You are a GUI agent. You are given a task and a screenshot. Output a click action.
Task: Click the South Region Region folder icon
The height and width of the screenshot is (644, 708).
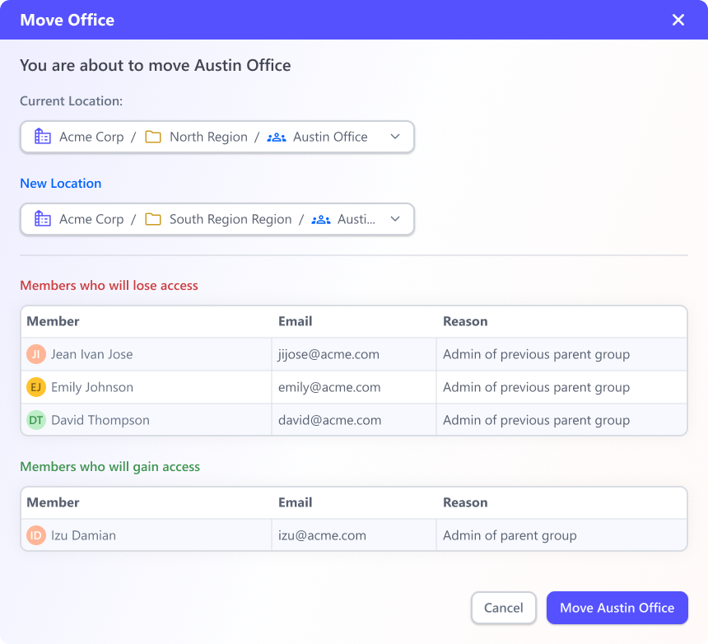coord(153,219)
